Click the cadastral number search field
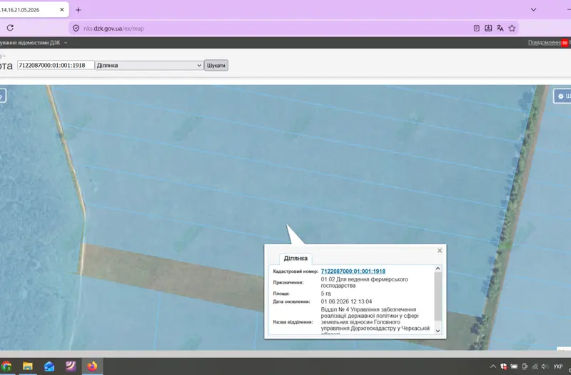The image size is (571, 375). coord(56,65)
